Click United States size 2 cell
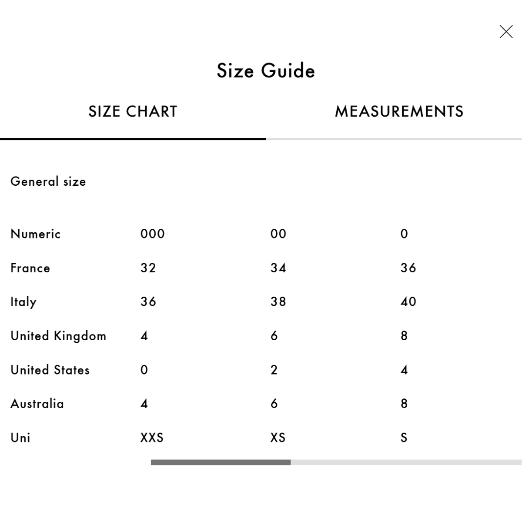The height and width of the screenshot is (522, 522). (x=274, y=370)
